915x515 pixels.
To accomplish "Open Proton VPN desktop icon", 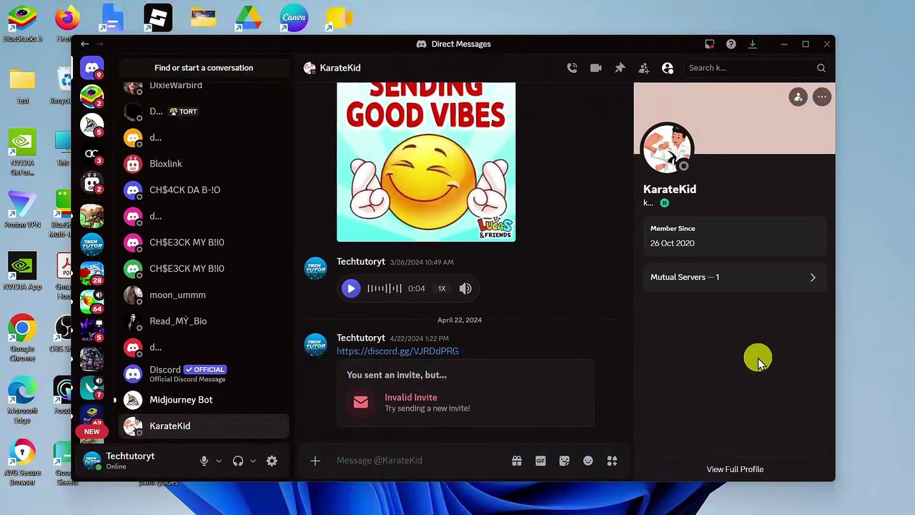I will tap(22, 210).
